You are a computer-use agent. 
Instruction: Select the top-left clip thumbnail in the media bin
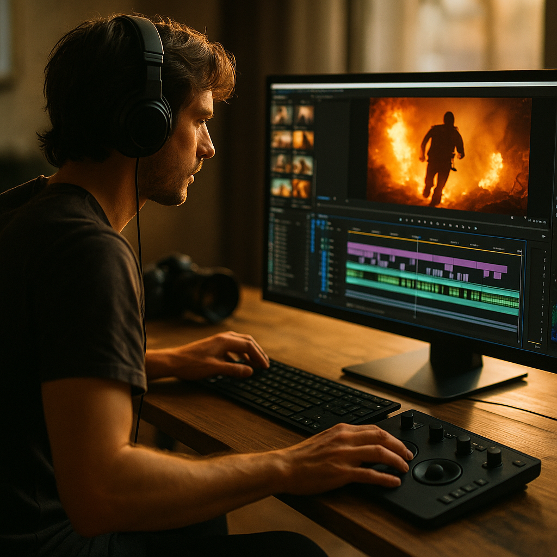click(282, 115)
